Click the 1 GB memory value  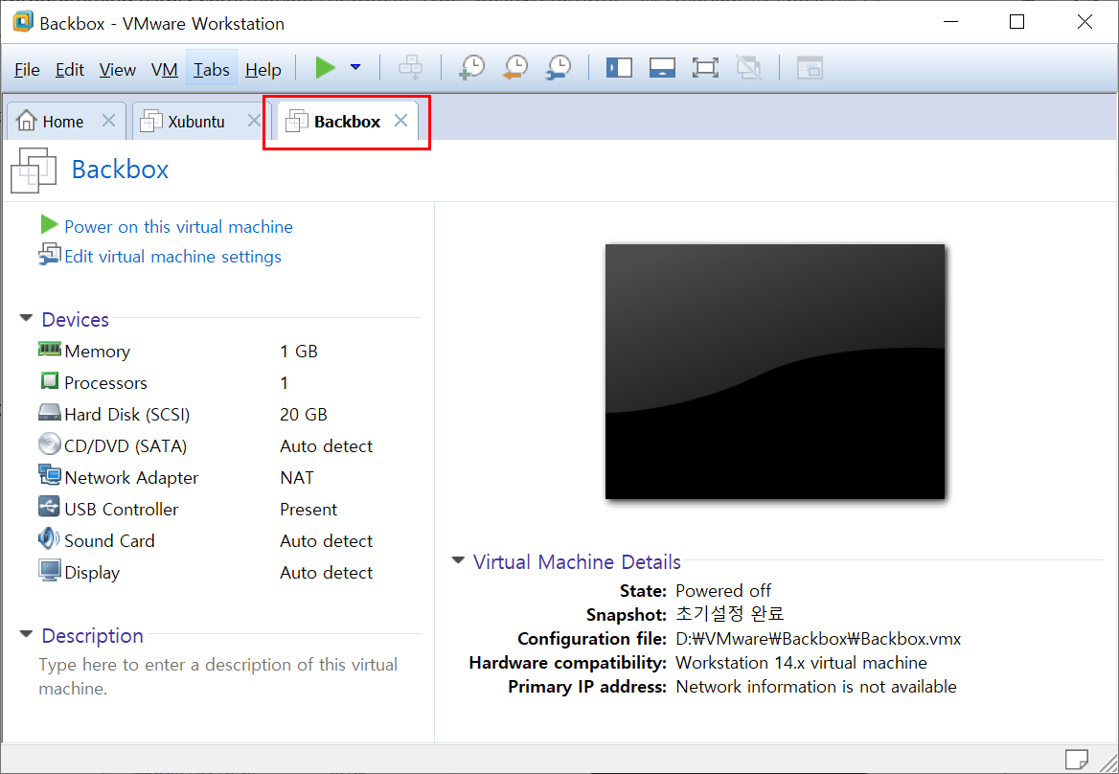tap(298, 351)
